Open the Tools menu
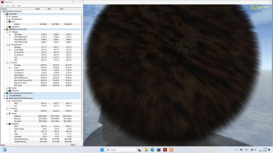Image resolution: width=273 pixels, height=153 pixels. pyautogui.click(x=13, y=6)
